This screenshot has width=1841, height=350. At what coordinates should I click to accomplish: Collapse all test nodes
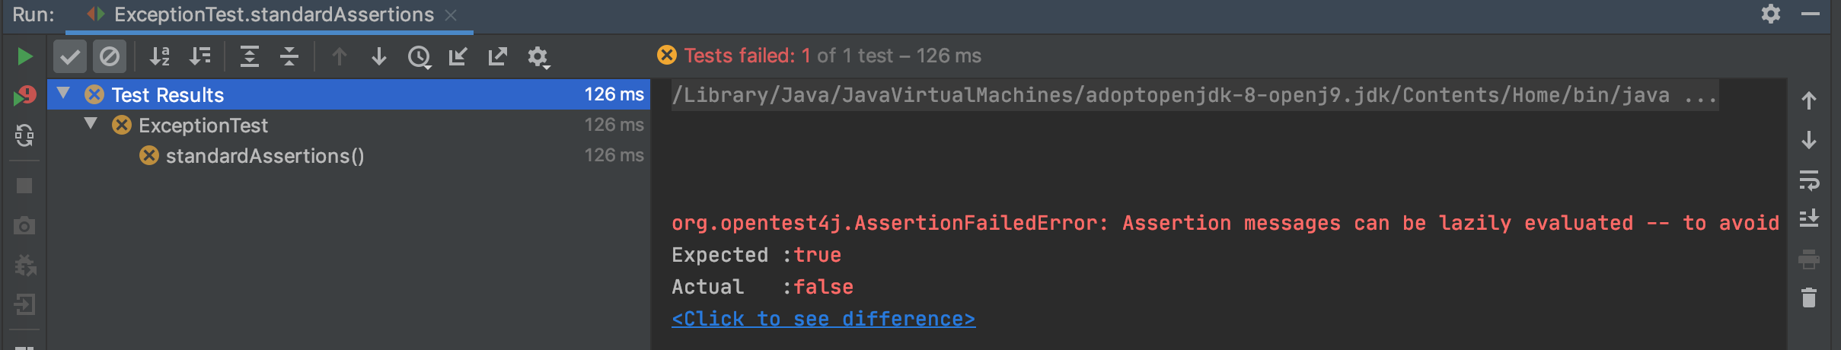tap(289, 56)
